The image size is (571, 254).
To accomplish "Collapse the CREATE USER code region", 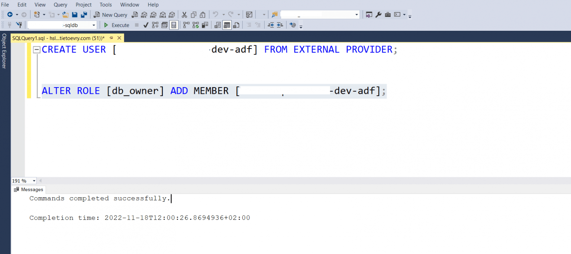I will 36,49.
